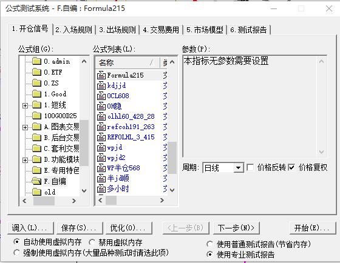Click the 开始(E)... button

point(313,228)
